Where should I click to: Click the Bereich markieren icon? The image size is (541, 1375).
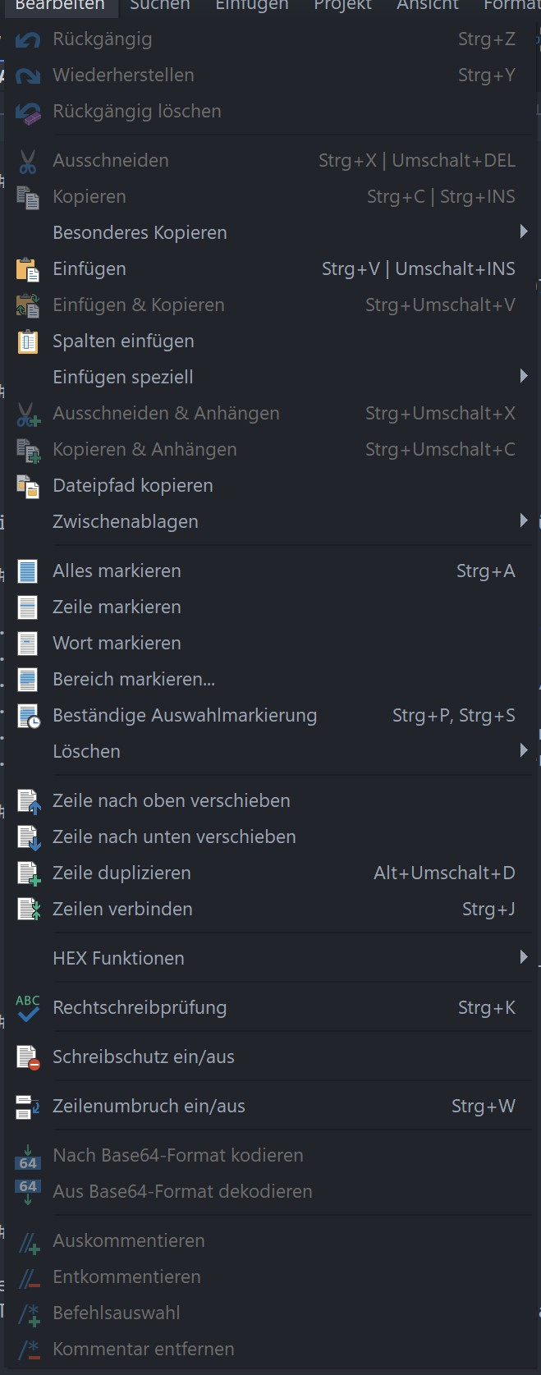coord(28,680)
